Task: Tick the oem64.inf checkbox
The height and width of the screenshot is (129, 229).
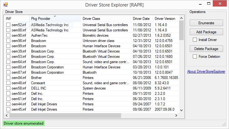Action: click(x=8, y=62)
